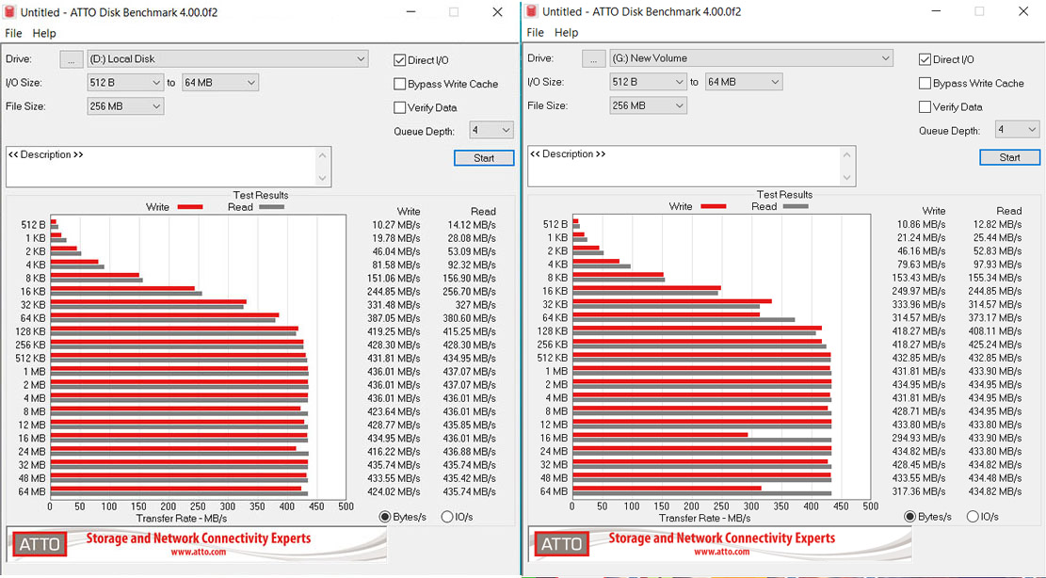Screen dimensions: 1046x578
Task: Toggle Direct I/O checkbox in right window
Action: pyautogui.click(x=925, y=59)
